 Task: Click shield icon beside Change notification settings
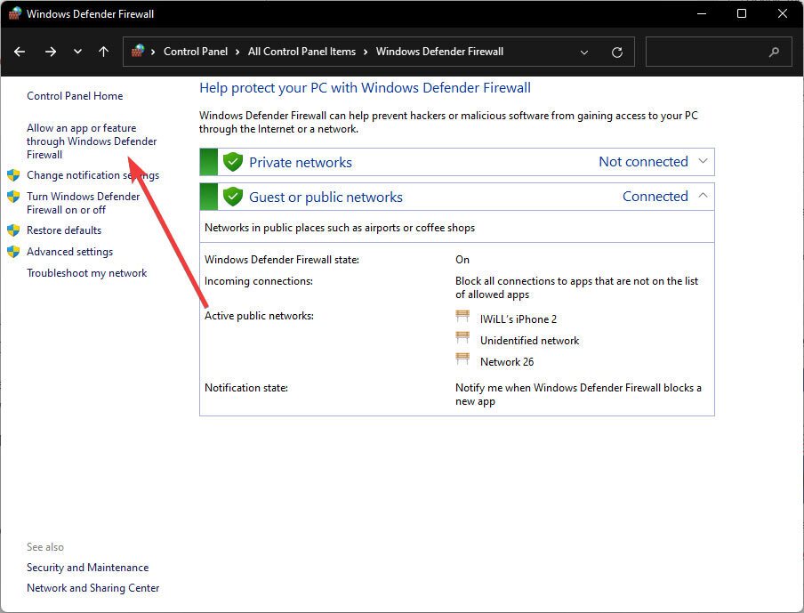click(13, 175)
